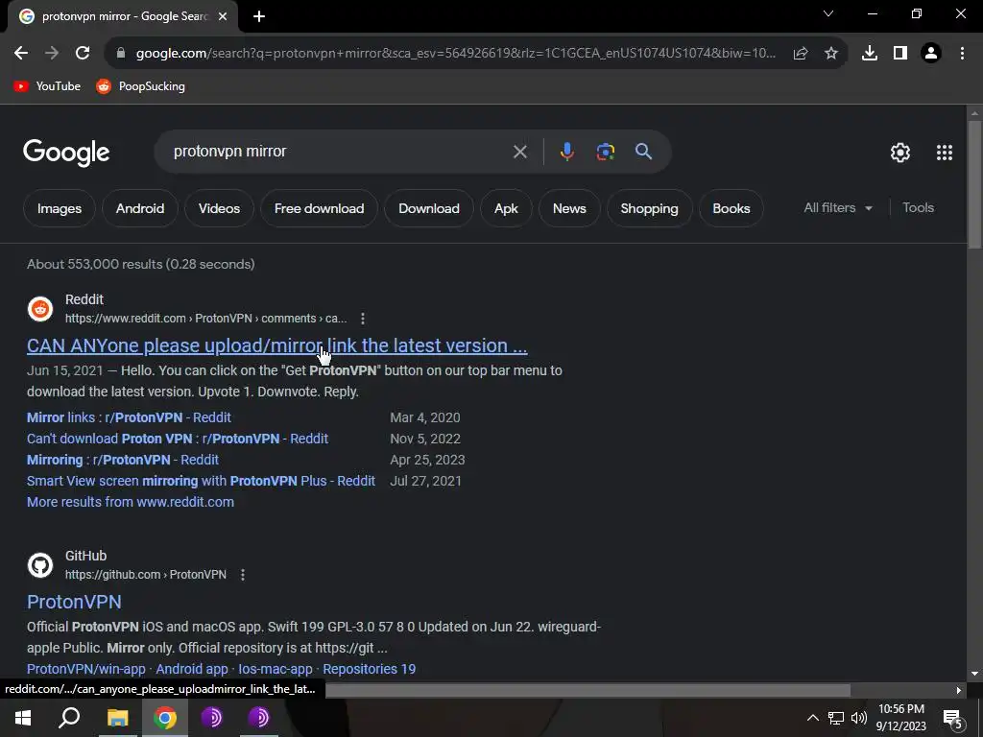Bookmark this tab with the star icon

point(831,54)
